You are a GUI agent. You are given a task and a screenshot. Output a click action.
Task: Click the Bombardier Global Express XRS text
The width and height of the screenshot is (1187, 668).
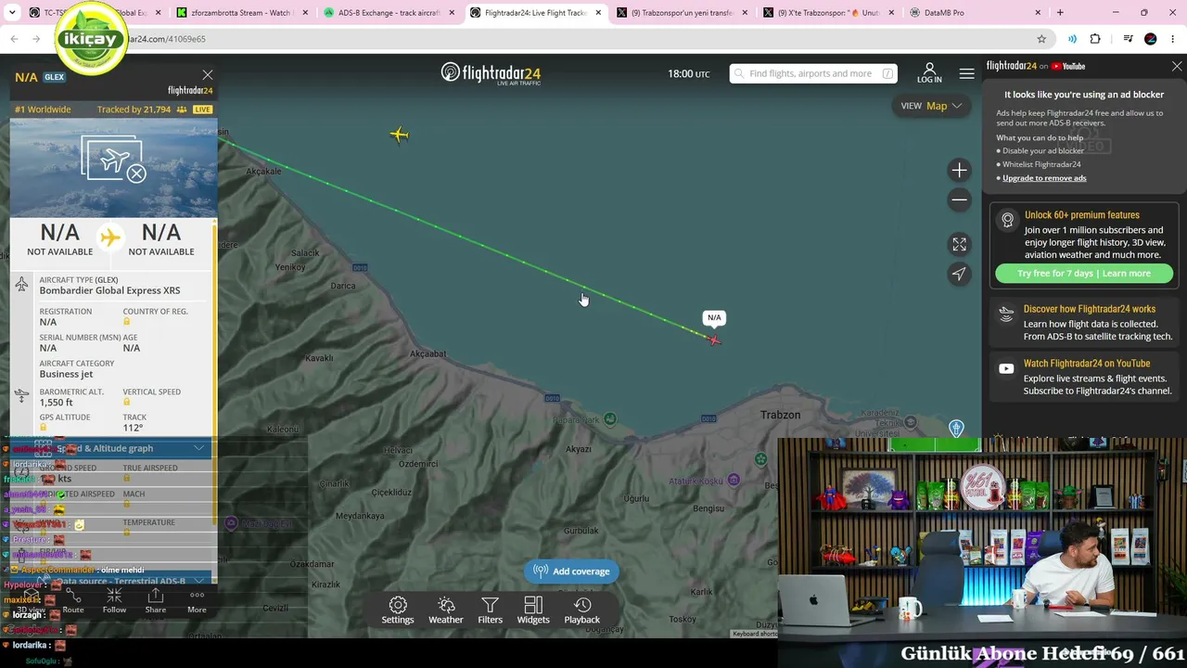tap(110, 290)
